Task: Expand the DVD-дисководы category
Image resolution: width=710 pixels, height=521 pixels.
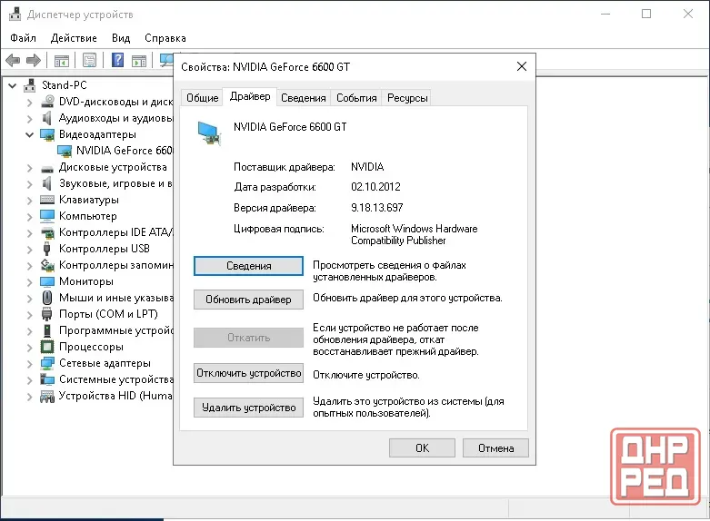Action: coord(29,103)
